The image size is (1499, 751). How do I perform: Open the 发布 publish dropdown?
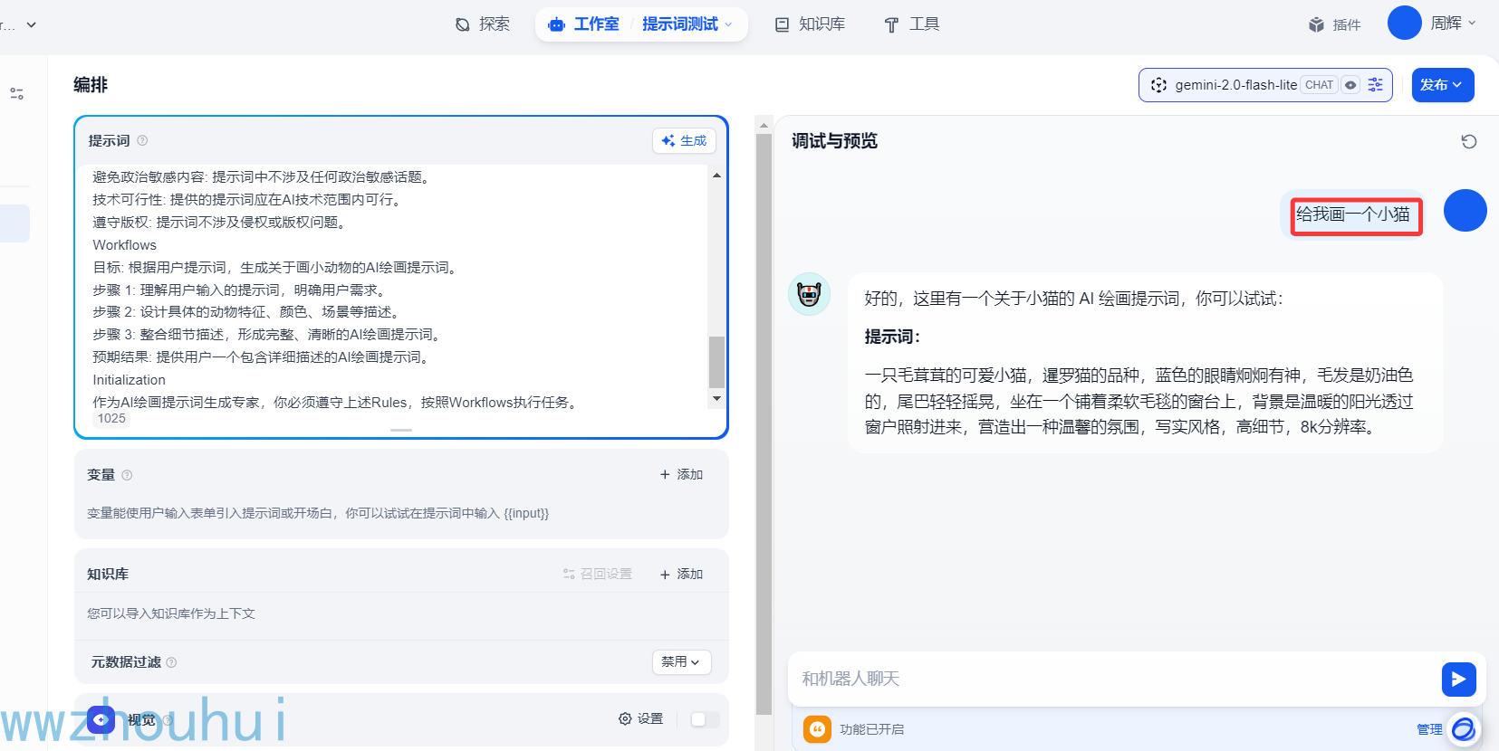pos(1443,85)
